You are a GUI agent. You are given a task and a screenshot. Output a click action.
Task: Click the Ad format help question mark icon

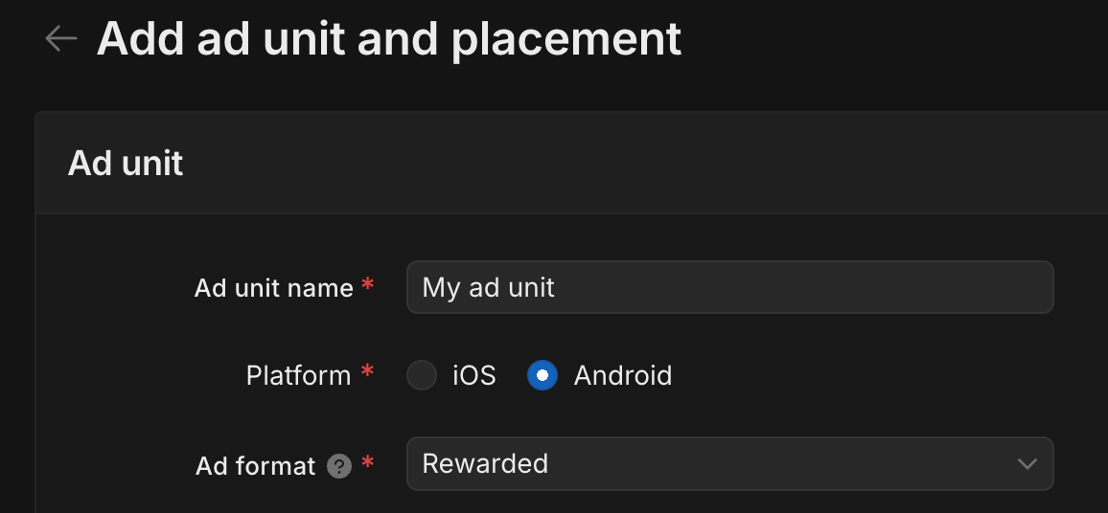coord(339,466)
